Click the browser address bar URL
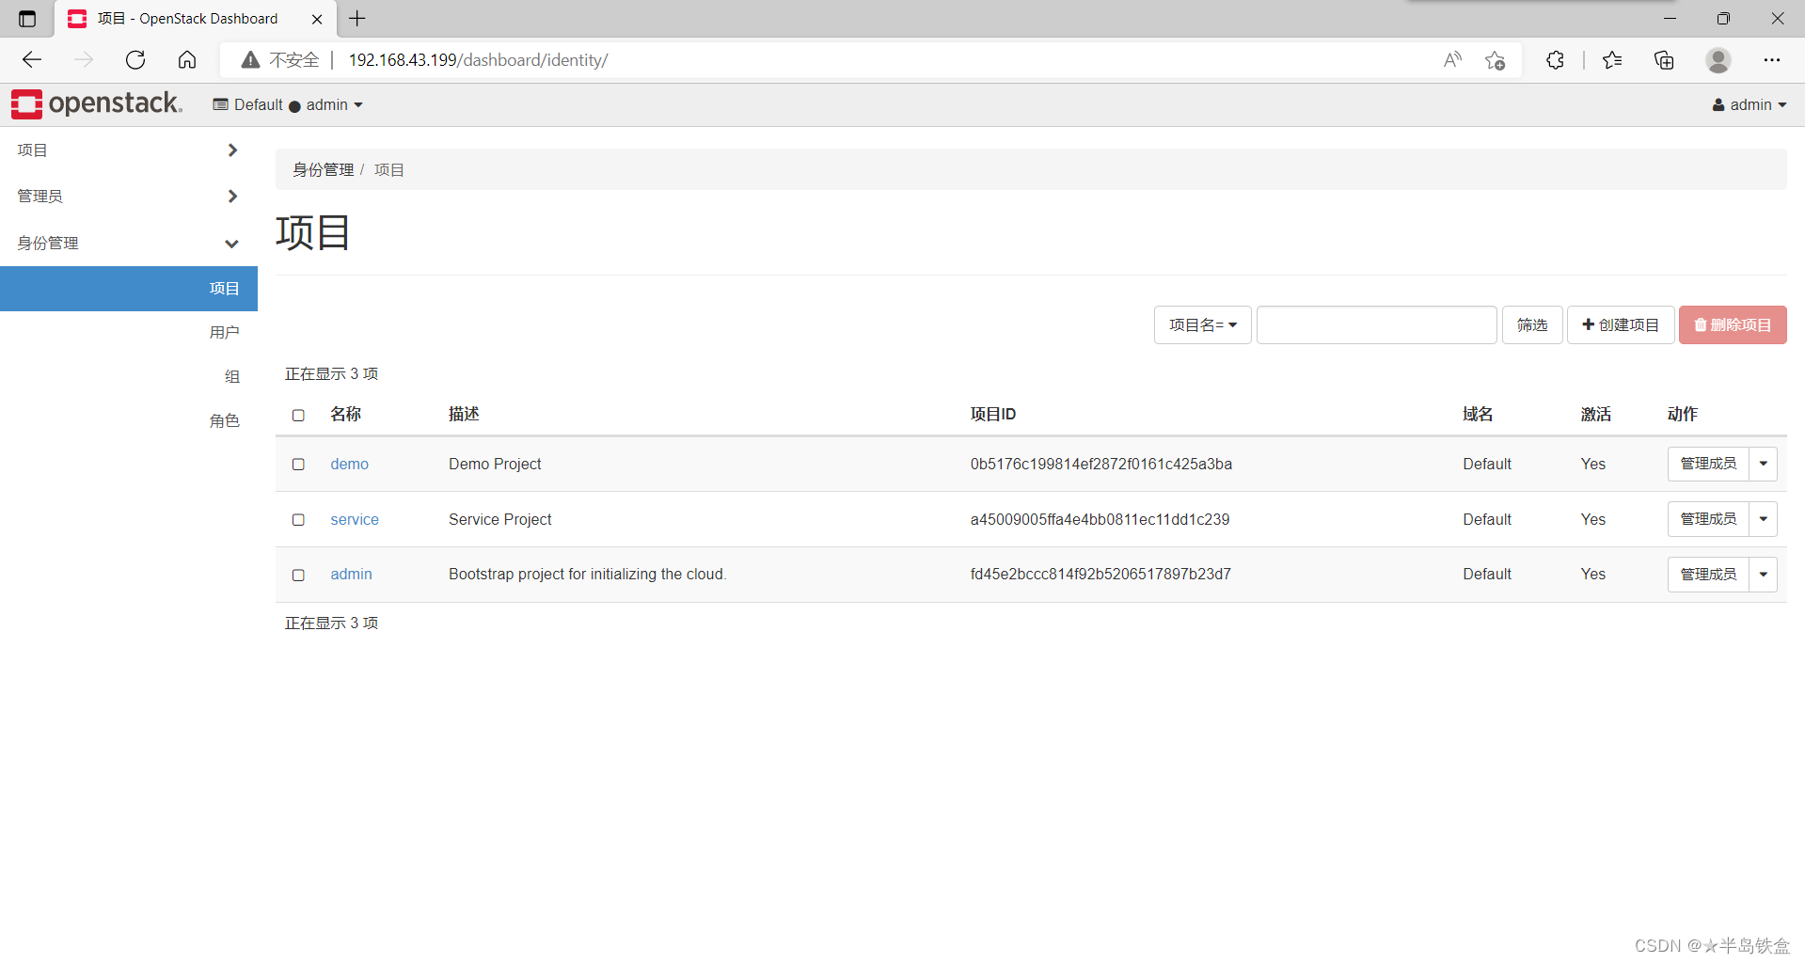This screenshot has height=963, width=1805. pyautogui.click(x=478, y=60)
